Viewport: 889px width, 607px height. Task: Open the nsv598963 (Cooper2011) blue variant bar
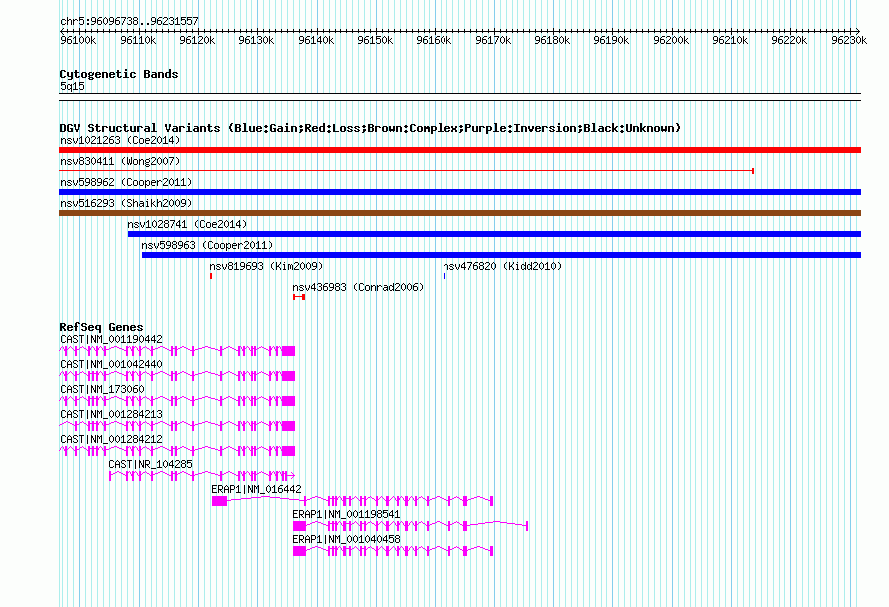(x=501, y=255)
